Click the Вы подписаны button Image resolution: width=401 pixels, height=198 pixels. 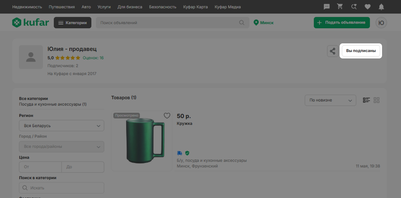[x=361, y=51]
